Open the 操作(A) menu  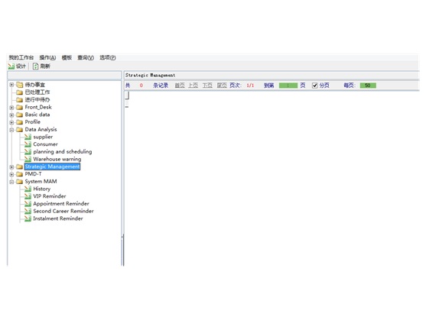point(47,57)
